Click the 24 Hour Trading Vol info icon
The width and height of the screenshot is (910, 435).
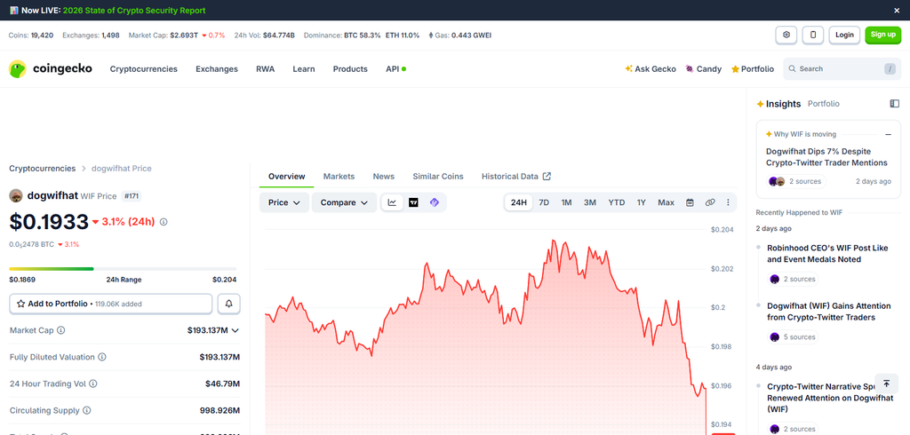point(92,384)
